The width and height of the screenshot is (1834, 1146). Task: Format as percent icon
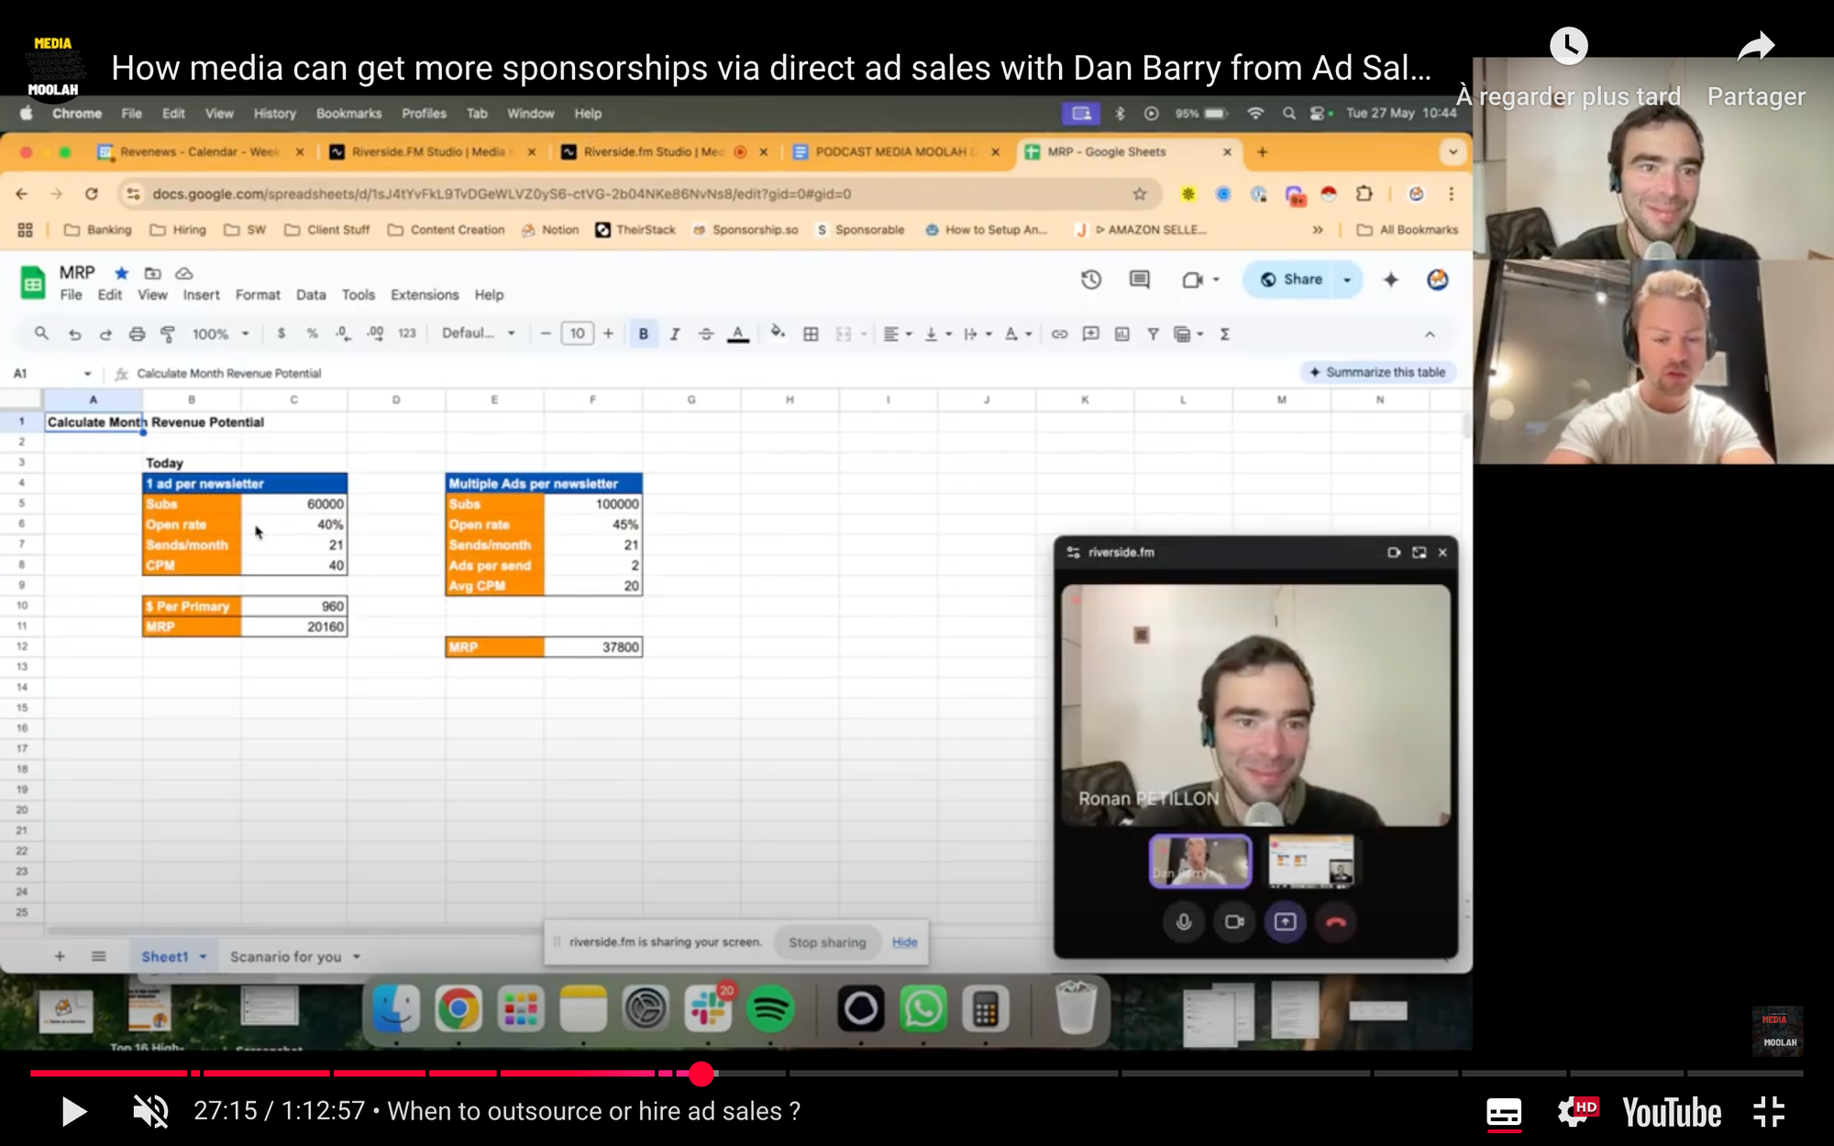coord(312,334)
